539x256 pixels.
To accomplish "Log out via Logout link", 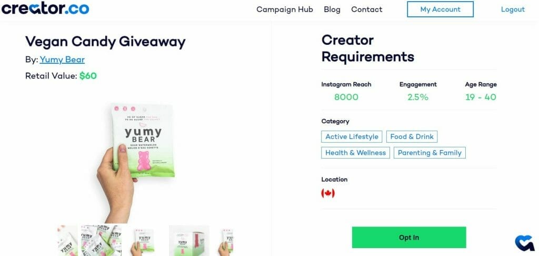I will click(513, 9).
